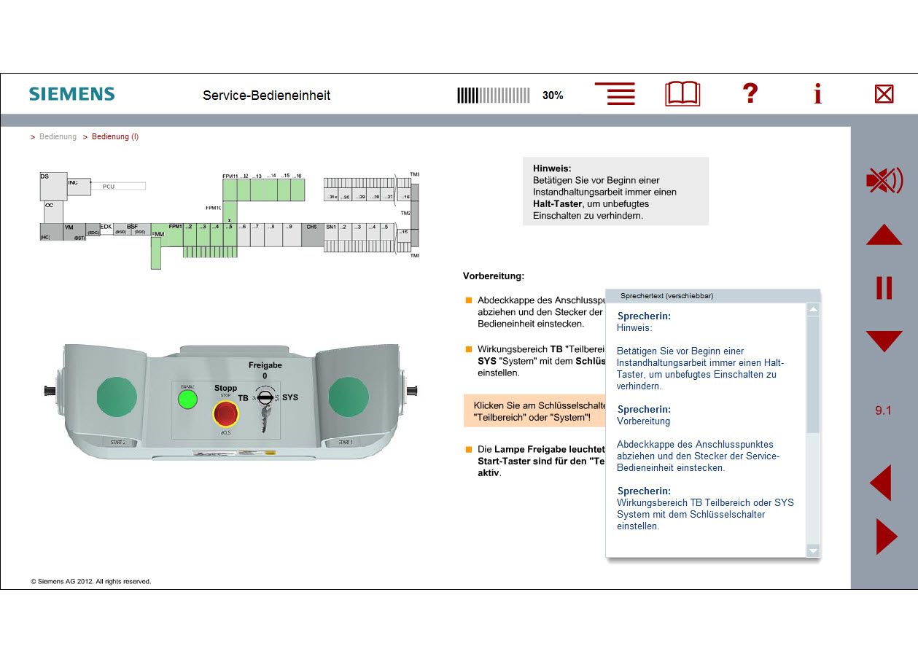Viewport: 918px width, 662px height.
Task: Toggle the muted speaker sound icon
Action: [884, 180]
